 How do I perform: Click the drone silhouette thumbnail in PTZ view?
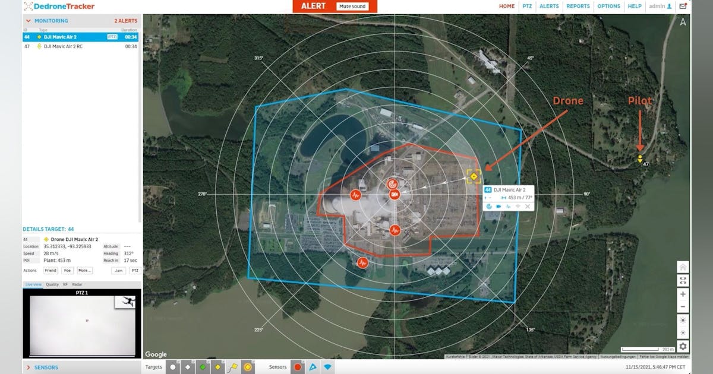pos(125,302)
